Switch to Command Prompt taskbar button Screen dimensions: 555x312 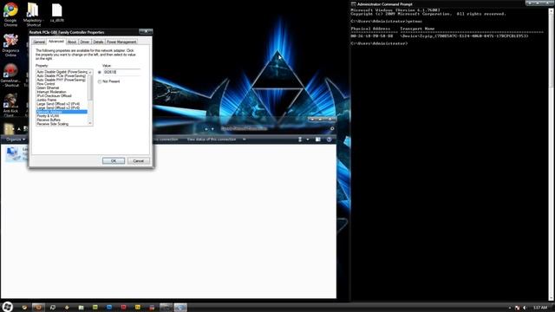pos(166,308)
